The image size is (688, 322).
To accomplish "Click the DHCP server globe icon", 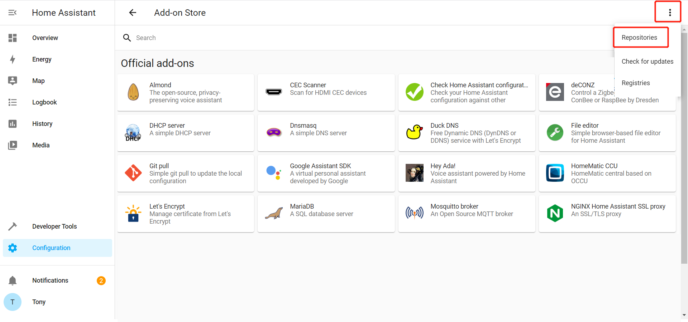I will pyautogui.click(x=133, y=133).
